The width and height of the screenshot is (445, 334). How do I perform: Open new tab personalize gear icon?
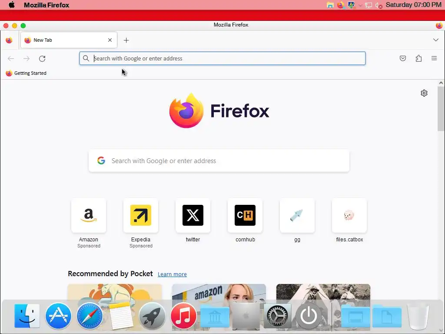(x=424, y=93)
